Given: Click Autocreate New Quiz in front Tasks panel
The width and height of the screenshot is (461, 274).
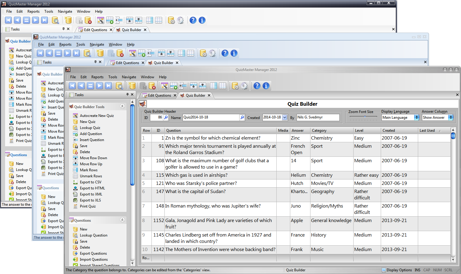Looking at the screenshot, I should tap(97, 116).
